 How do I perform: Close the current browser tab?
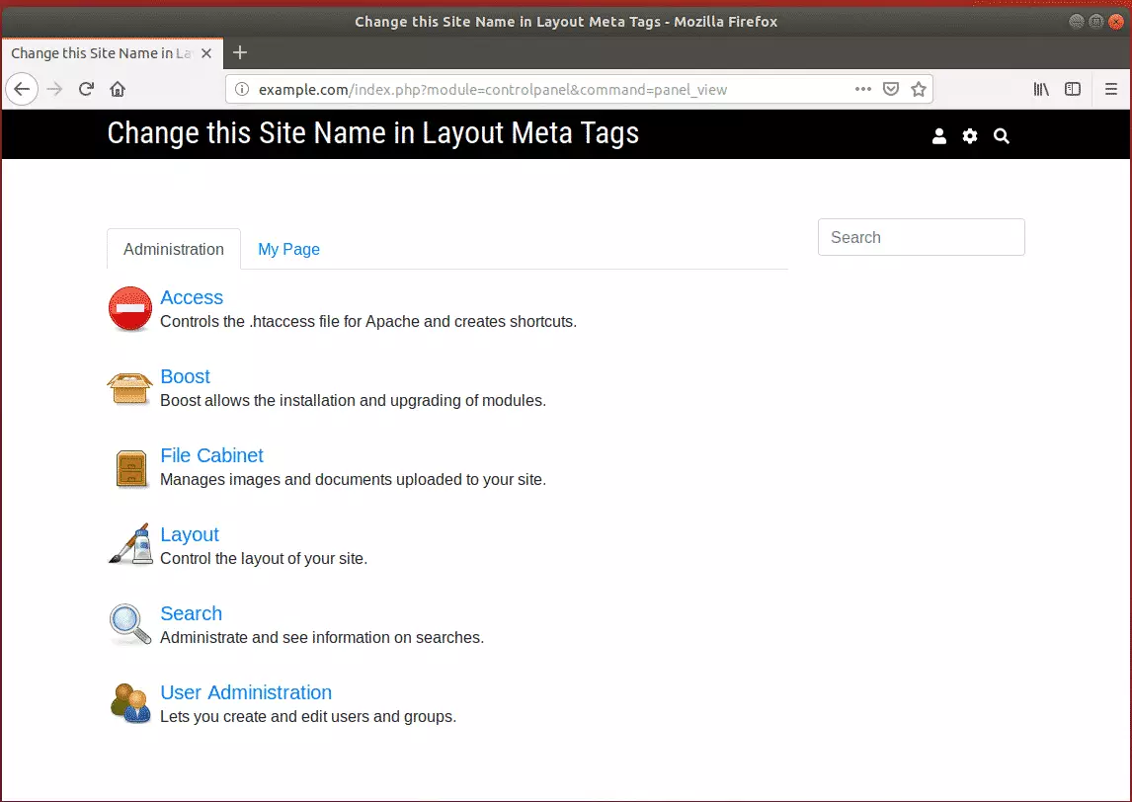206,53
